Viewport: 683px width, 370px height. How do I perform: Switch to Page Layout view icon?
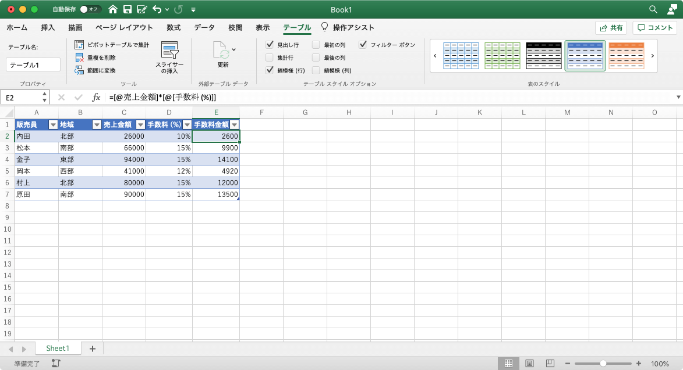click(x=529, y=364)
